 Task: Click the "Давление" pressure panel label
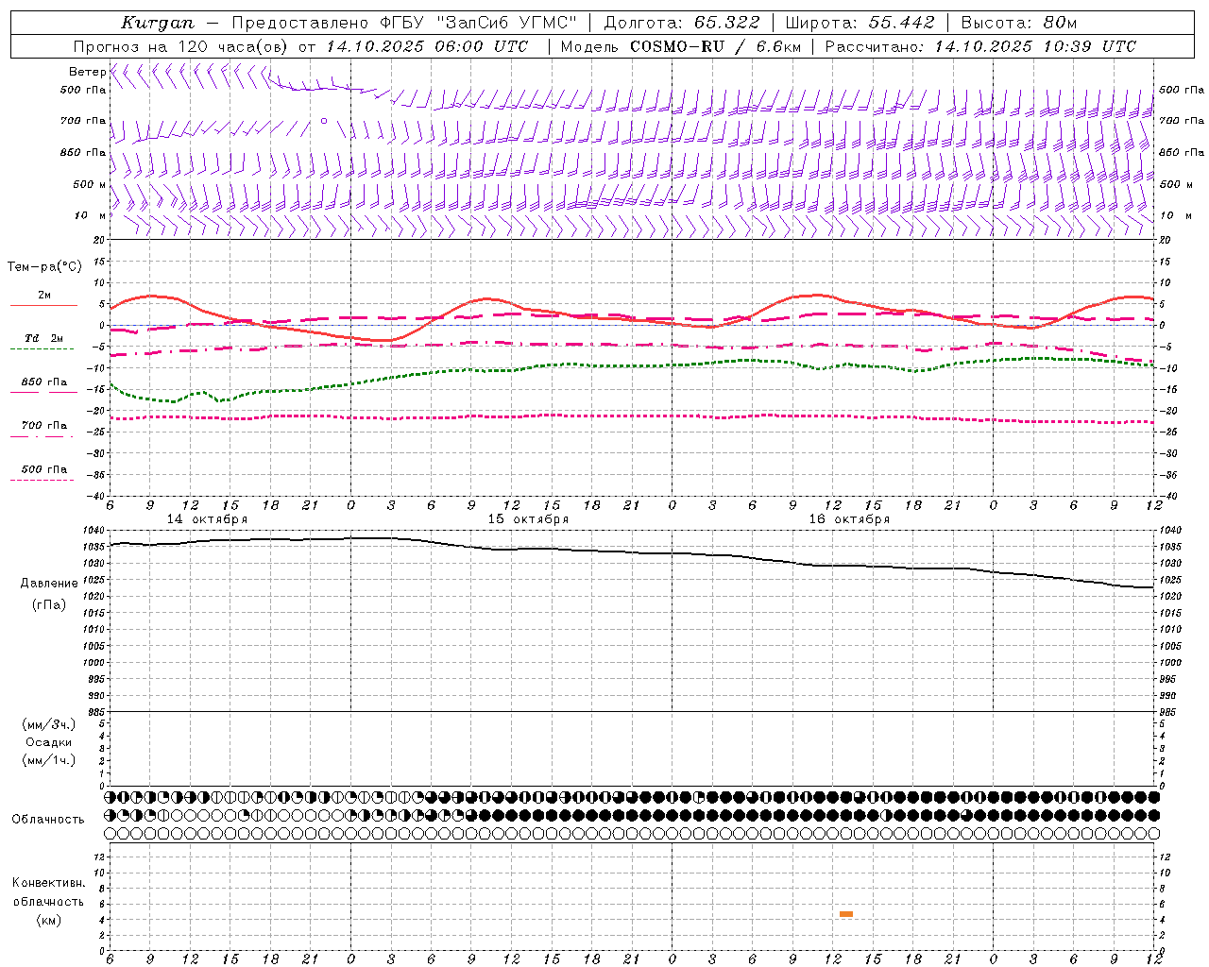(49, 584)
